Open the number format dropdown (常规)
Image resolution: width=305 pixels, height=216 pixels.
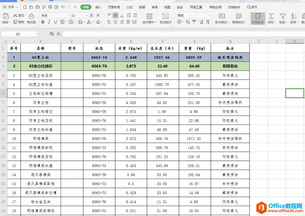coord(209,15)
